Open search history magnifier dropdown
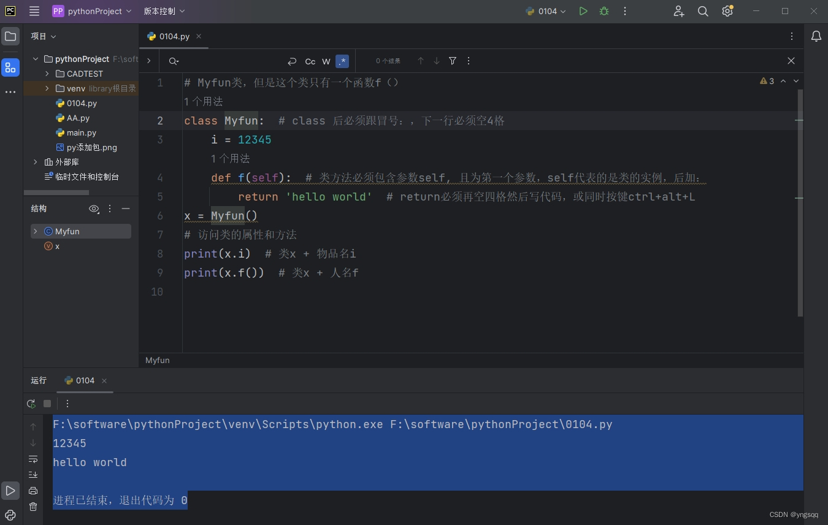Viewport: 828px width, 525px height. click(x=174, y=61)
